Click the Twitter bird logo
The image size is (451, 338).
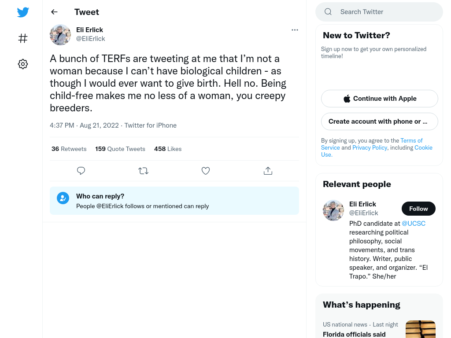pos(23,12)
